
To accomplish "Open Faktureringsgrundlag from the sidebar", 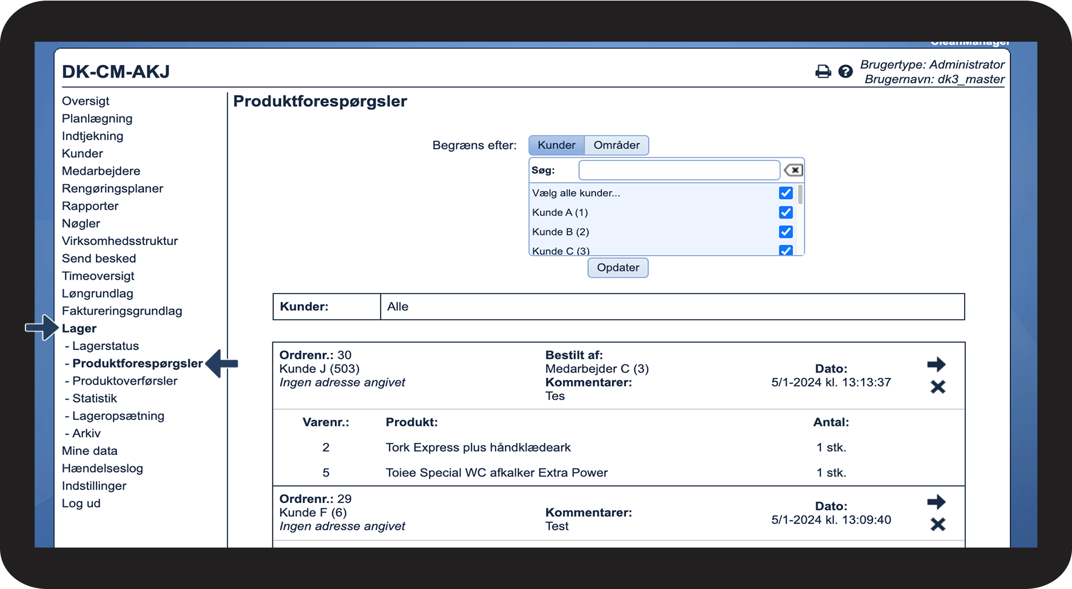I will pos(122,311).
